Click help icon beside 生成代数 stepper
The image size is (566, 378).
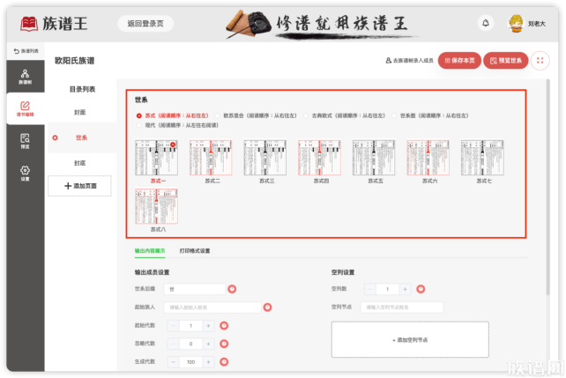[x=224, y=362]
